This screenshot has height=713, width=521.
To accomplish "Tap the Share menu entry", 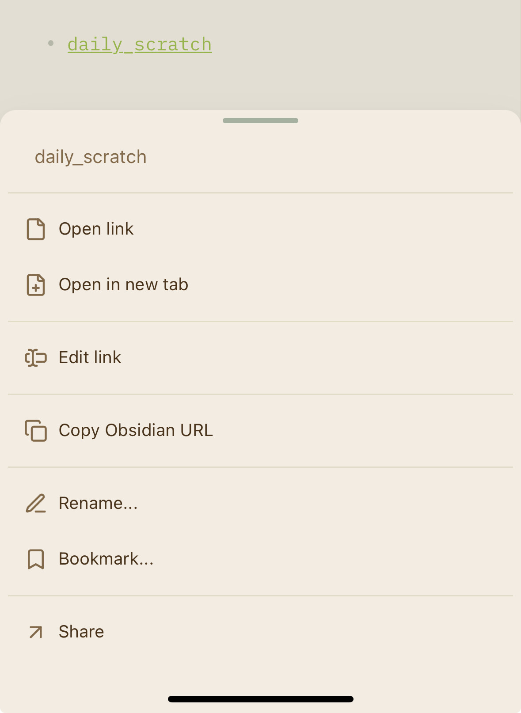I will click(260, 632).
